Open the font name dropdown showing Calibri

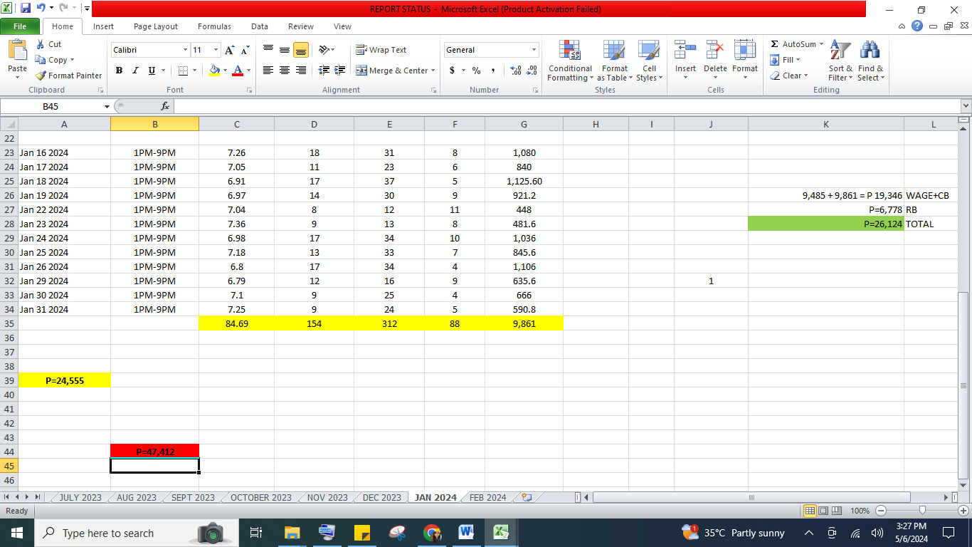click(186, 50)
